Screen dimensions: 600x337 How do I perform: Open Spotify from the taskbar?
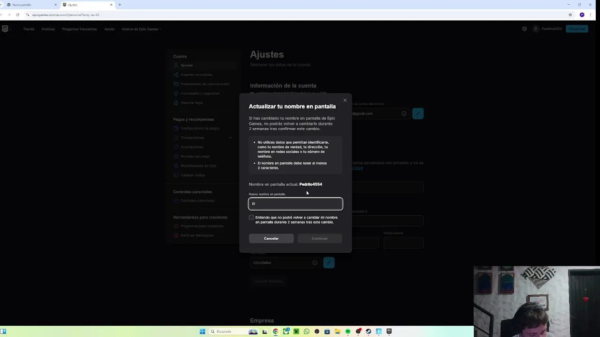[x=348, y=331]
